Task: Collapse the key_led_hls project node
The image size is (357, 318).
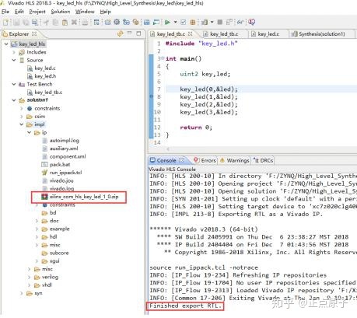Action: [x=6, y=44]
